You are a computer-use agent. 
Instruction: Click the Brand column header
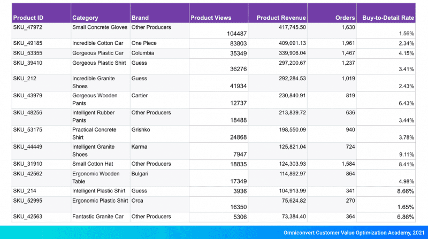point(140,18)
